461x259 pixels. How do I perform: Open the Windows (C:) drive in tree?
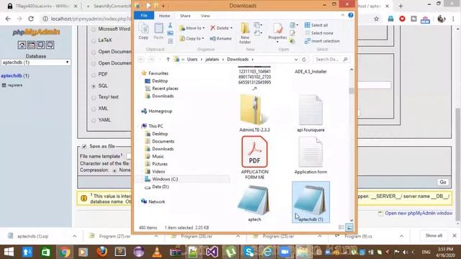tap(165, 179)
